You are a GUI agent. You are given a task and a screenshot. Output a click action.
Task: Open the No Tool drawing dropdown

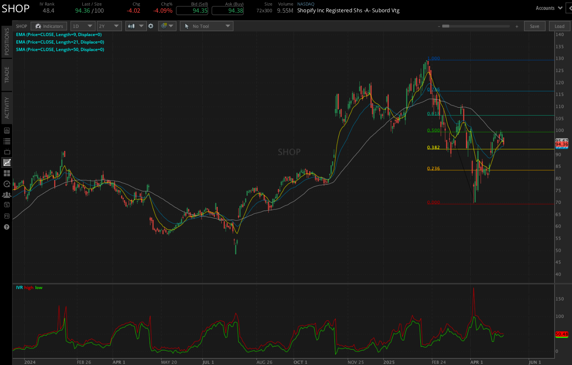(207, 26)
